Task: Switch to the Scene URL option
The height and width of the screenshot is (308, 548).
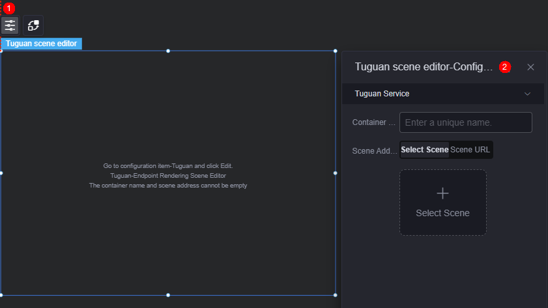Action: pyautogui.click(x=470, y=150)
